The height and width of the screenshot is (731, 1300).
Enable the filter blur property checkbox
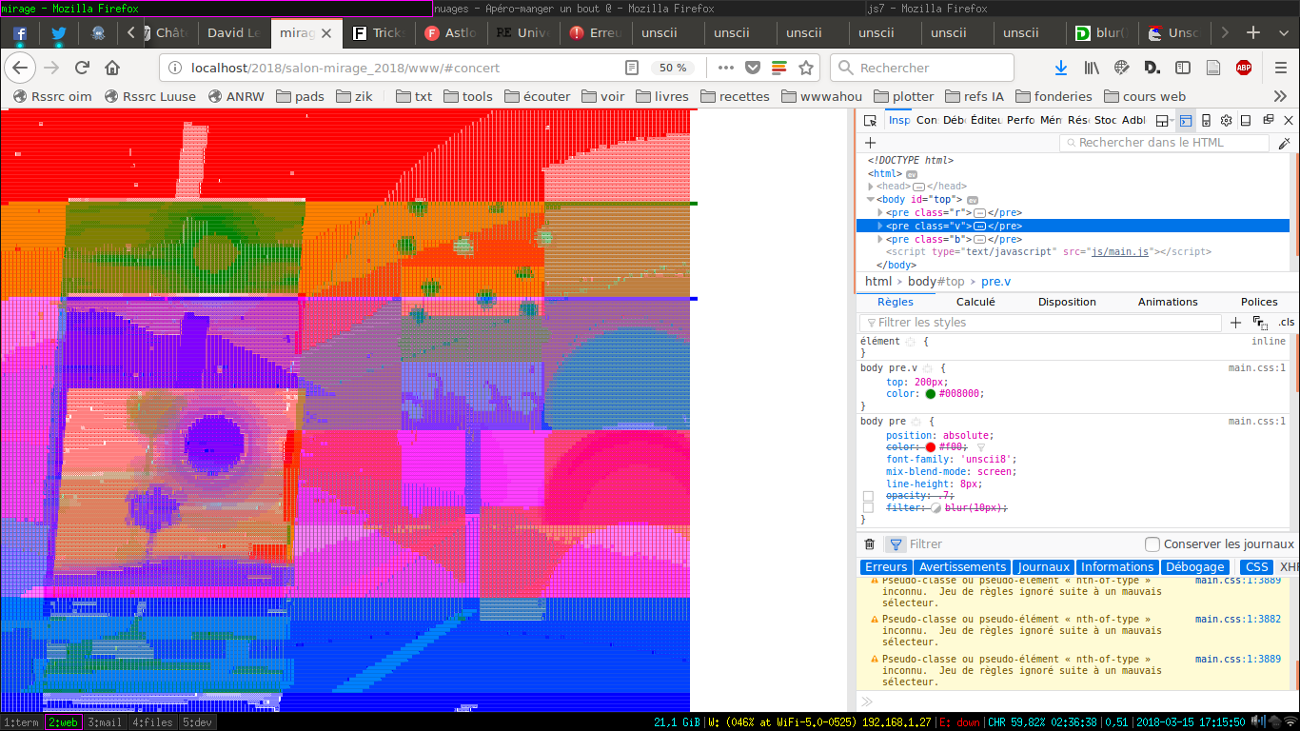click(x=868, y=508)
